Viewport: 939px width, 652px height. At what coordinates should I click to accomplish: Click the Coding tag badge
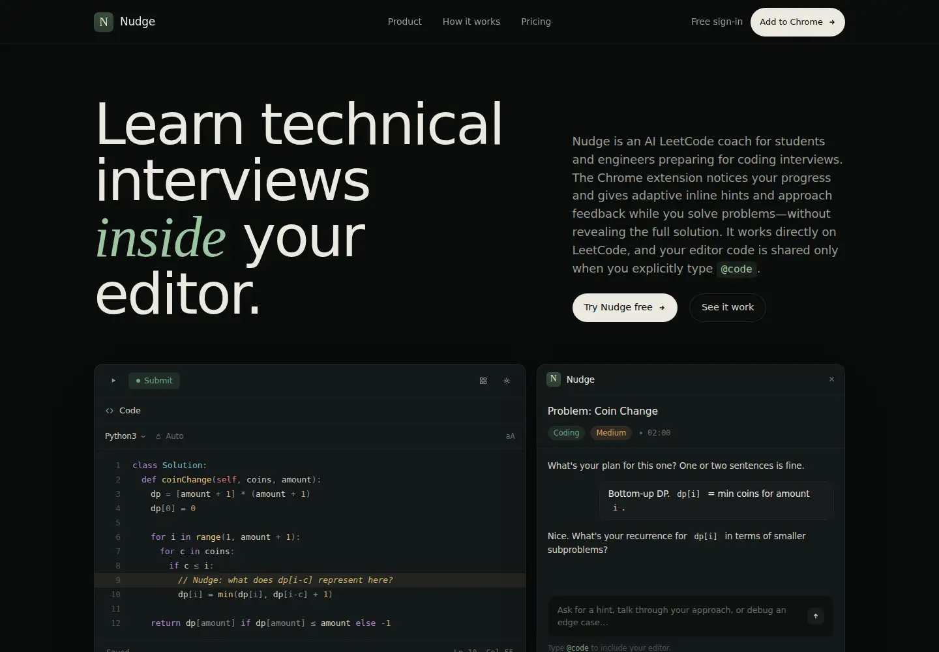(x=566, y=433)
